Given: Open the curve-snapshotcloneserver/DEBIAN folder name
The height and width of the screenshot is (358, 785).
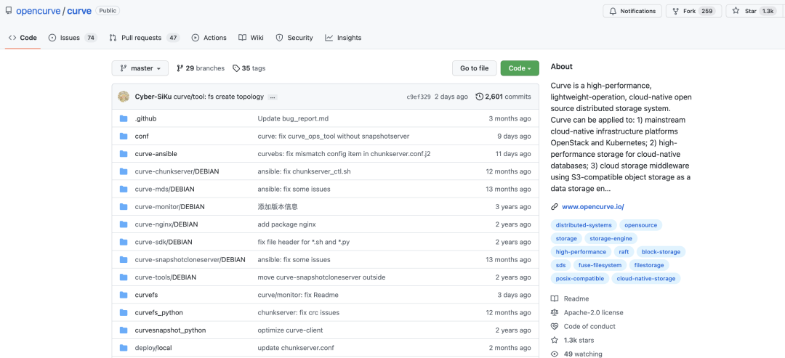Looking at the screenshot, I should pos(190,259).
